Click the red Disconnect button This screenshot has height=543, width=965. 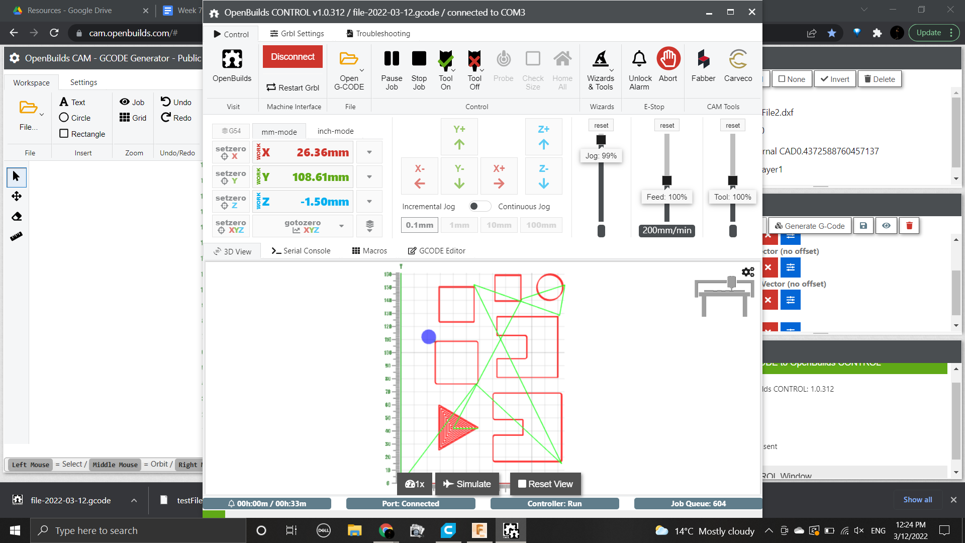pyautogui.click(x=293, y=57)
